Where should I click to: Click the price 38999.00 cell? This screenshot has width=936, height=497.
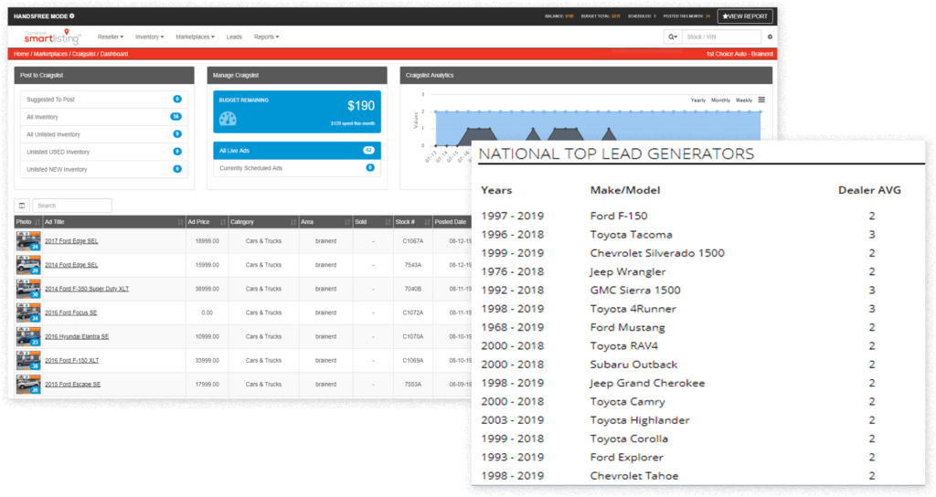click(x=207, y=289)
